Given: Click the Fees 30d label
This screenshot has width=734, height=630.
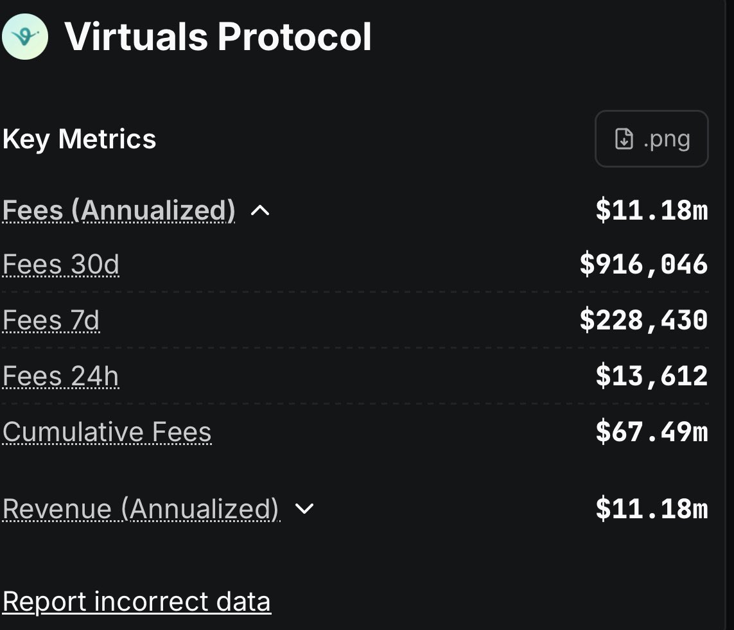Looking at the screenshot, I should (x=61, y=265).
